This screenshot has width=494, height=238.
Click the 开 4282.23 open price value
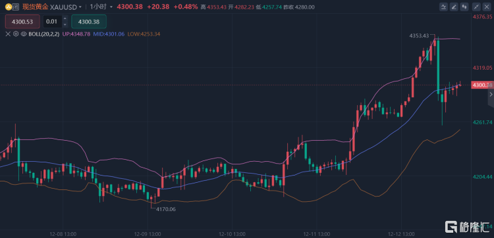(241, 7)
